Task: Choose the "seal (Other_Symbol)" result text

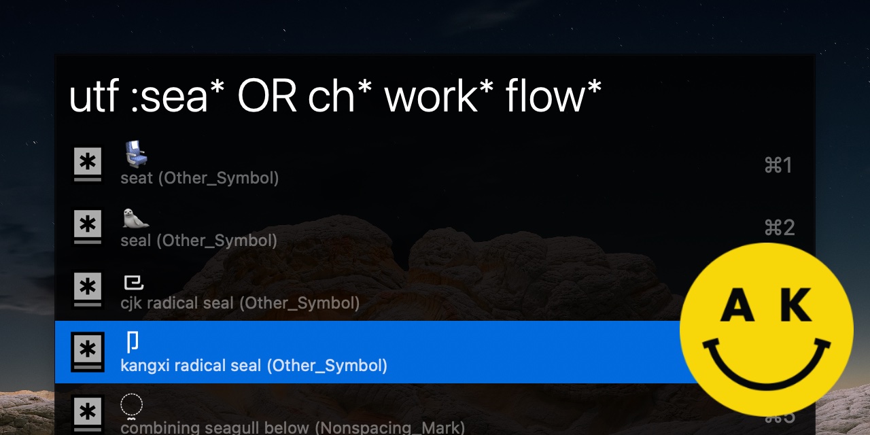Action: point(198,240)
